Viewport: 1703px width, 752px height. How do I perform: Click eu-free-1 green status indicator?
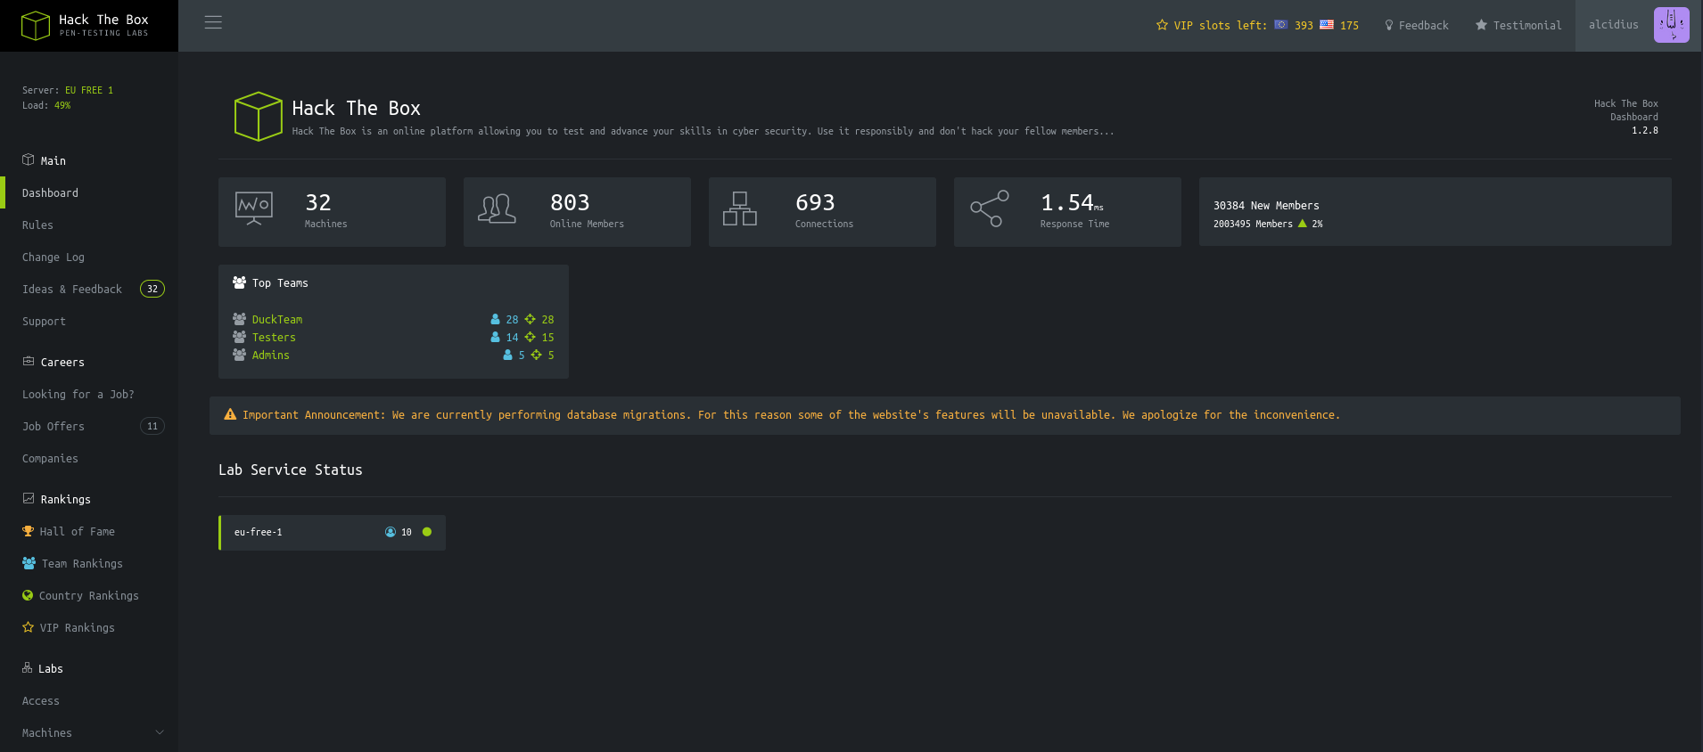tap(427, 532)
